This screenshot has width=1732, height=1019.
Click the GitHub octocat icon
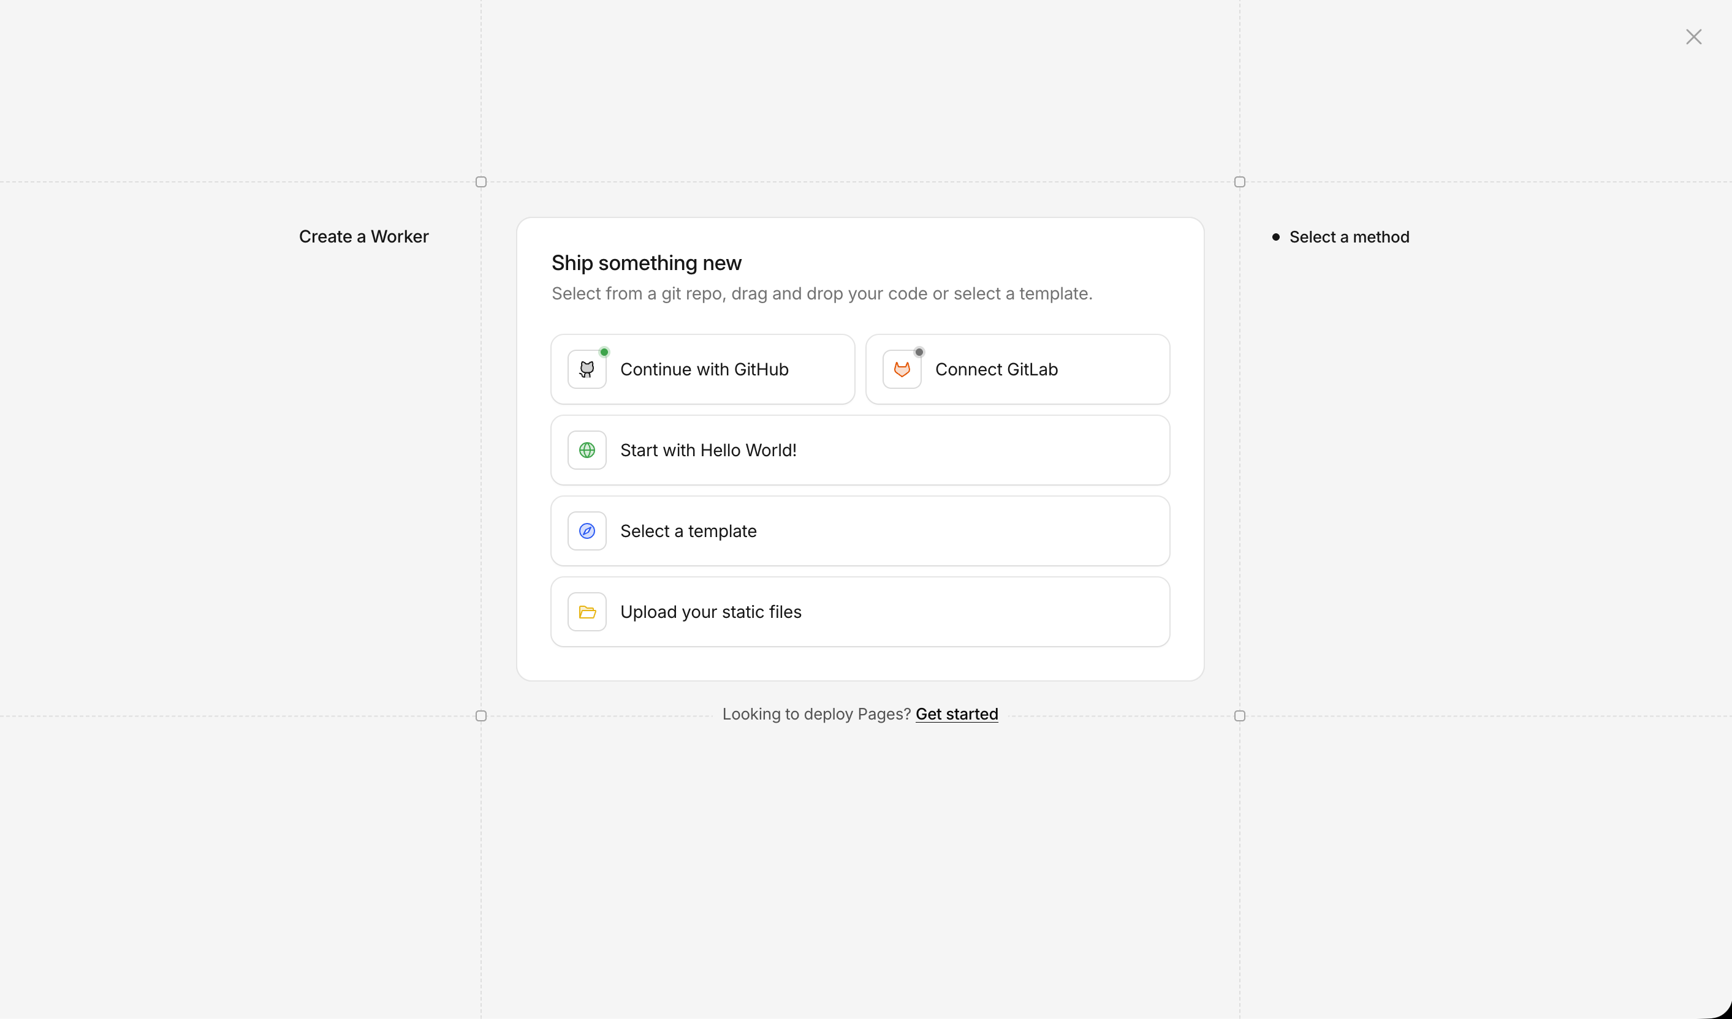(587, 369)
